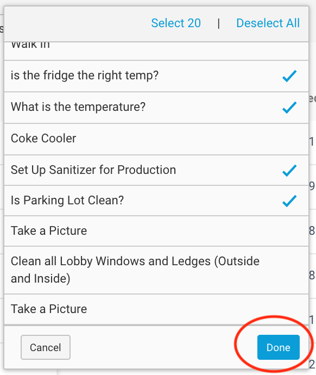
Task: Select the partially visible Walk In item
Action: [x=156, y=51]
